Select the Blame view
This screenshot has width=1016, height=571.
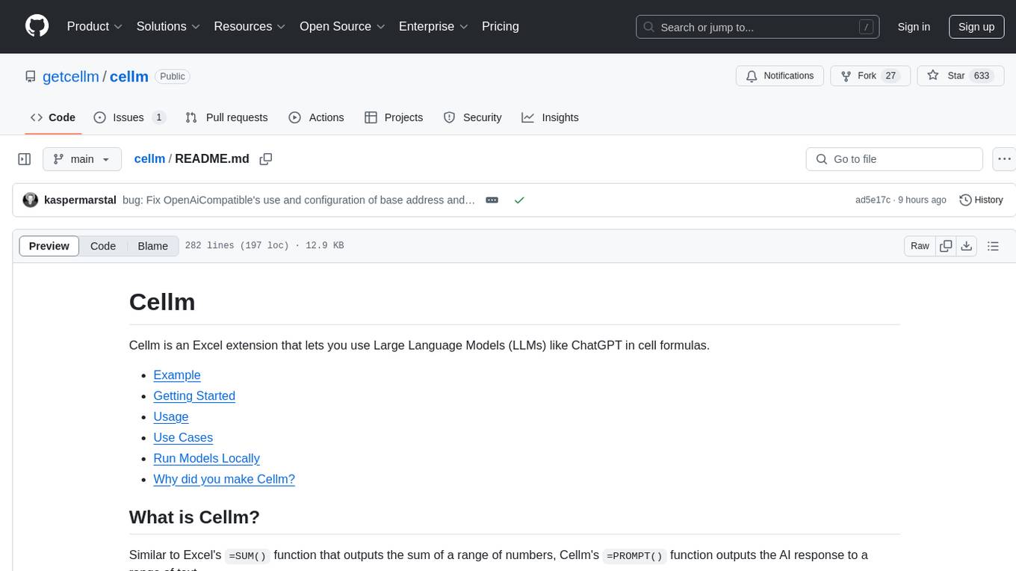153,246
